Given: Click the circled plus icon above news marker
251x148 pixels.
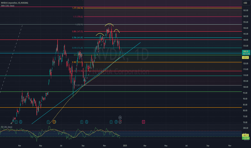Looking at the screenshot, I should point(120,118).
